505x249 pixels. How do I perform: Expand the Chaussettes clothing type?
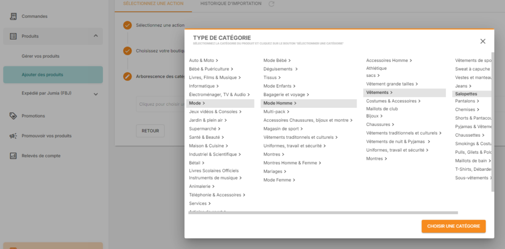[469, 135]
